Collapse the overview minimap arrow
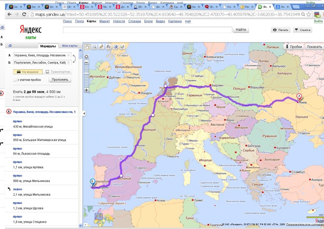The width and height of the screenshot is (324, 229). point(85,225)
